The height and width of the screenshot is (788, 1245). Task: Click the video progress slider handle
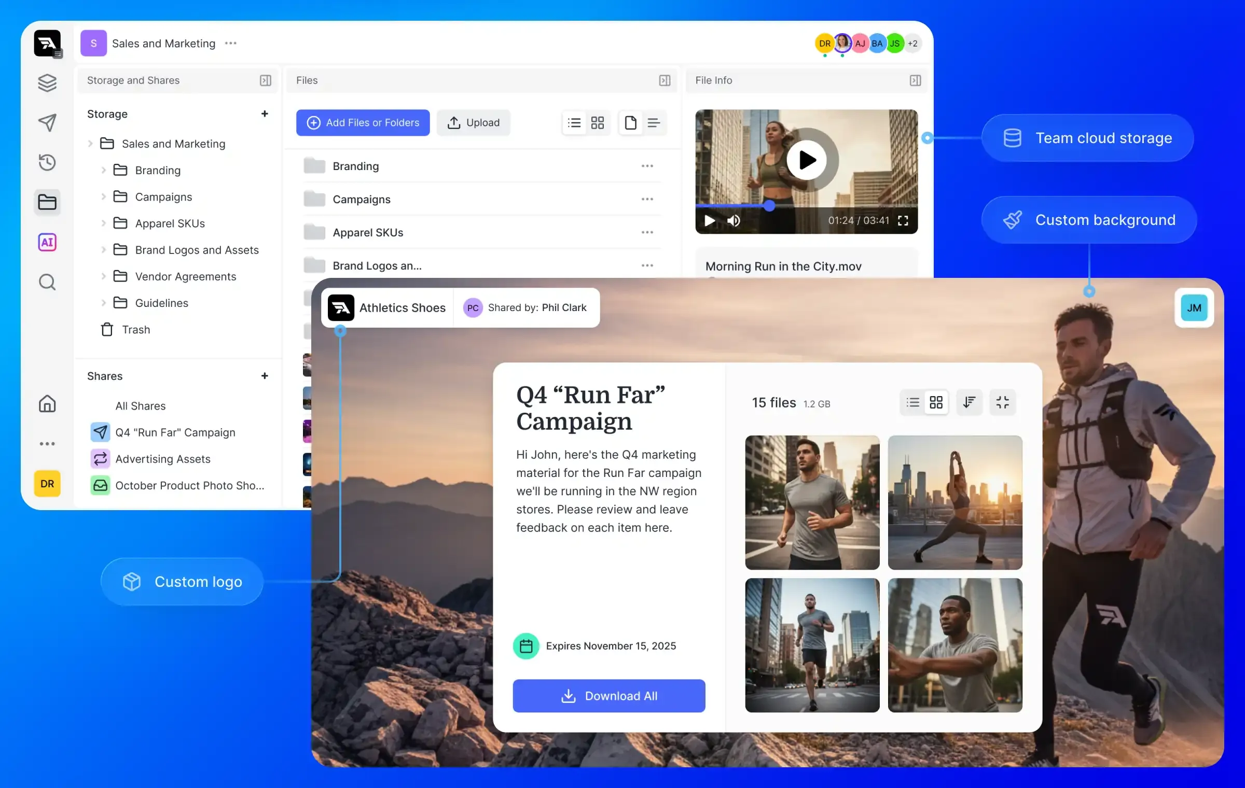point(769,206)
